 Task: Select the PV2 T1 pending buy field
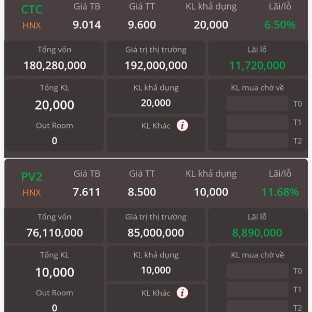[x=257, y=289]
